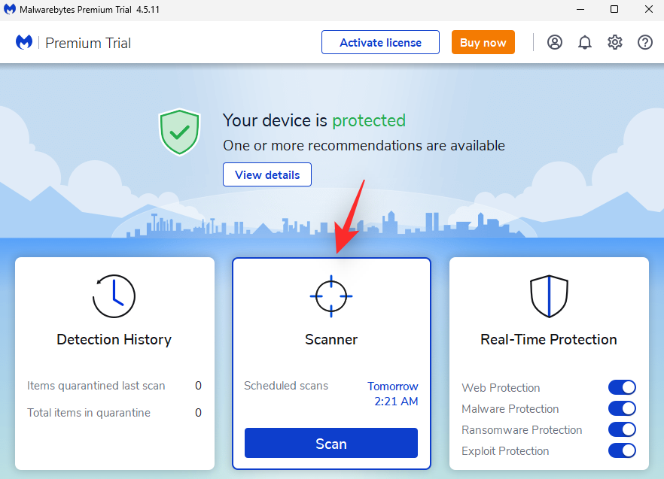Open settings via the gear icon
This screenshot has width=664, height=479.
tap(615, 42)
